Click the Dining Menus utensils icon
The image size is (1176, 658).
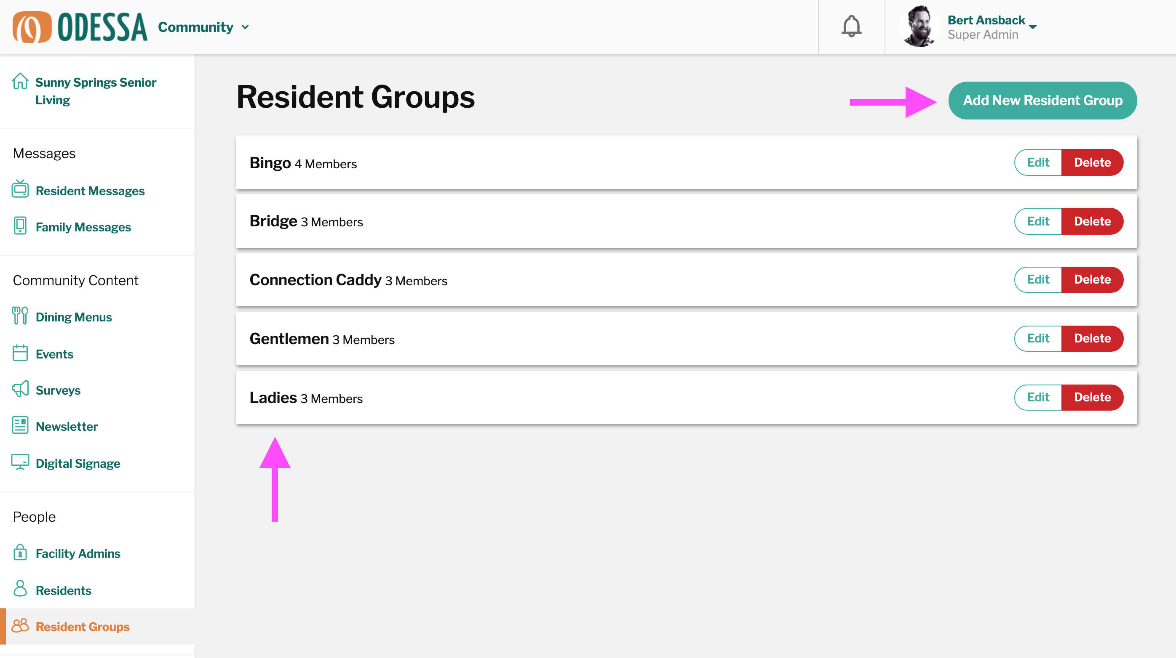pos(20,316)
